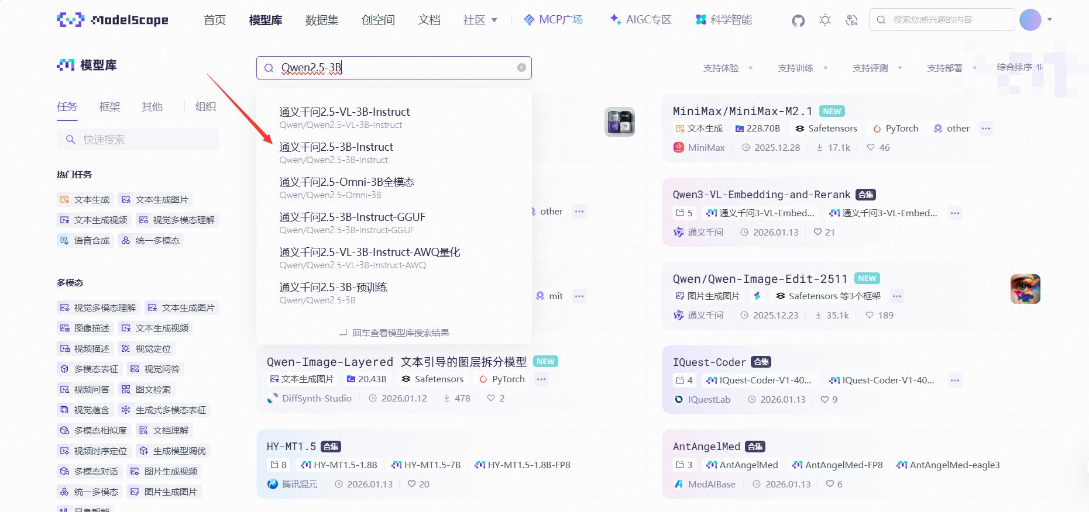Open 创空间 in the top navigation
This screenshot has height=512, width=1089.
click(x=378, y=20)
